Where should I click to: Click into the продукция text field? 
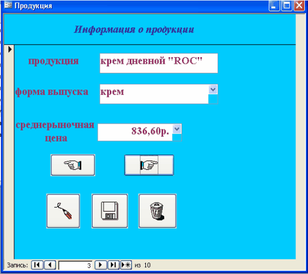159,63
